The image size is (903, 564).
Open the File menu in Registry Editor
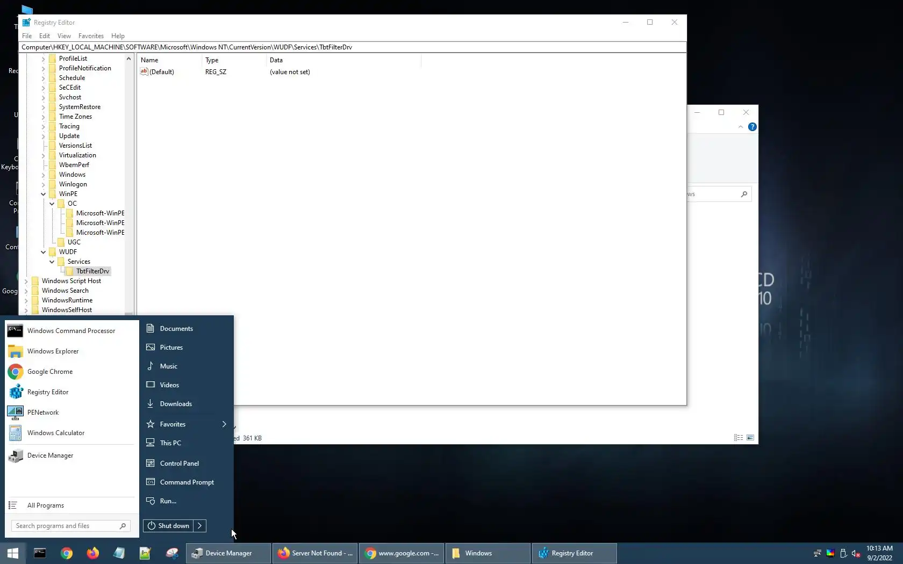tap(27, 36)
